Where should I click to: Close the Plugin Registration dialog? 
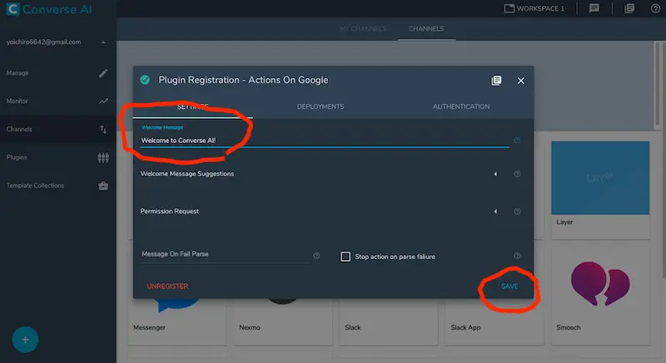coord(521,81)
